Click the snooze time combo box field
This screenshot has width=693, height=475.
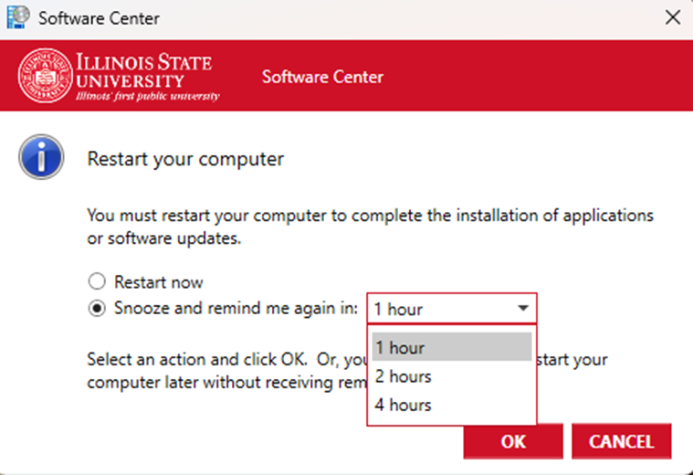click(x=438, y=309)
